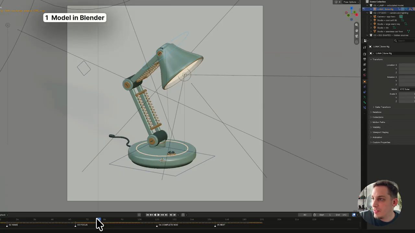415x233 pixels.
Task: Open the rotation Mode XYZ Euler dropdown
Action: [407, 89]
